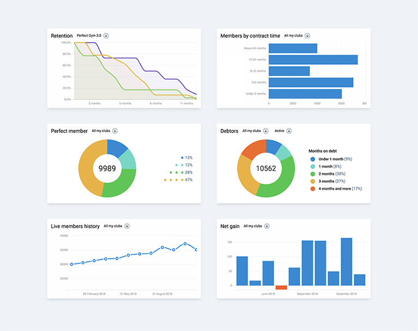The width and height of the screenshot is (418, 331).
Task: Click the circular arrow icon in Perfect member card
Action: 115,131
